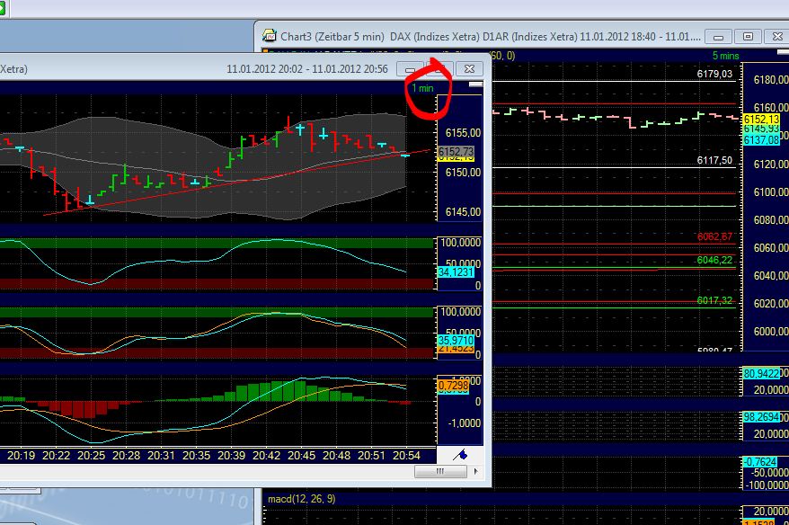This screenshot has width=789, height=525.
Task: Click the MACD histogram value tag 0.7299
Action: 455,385
